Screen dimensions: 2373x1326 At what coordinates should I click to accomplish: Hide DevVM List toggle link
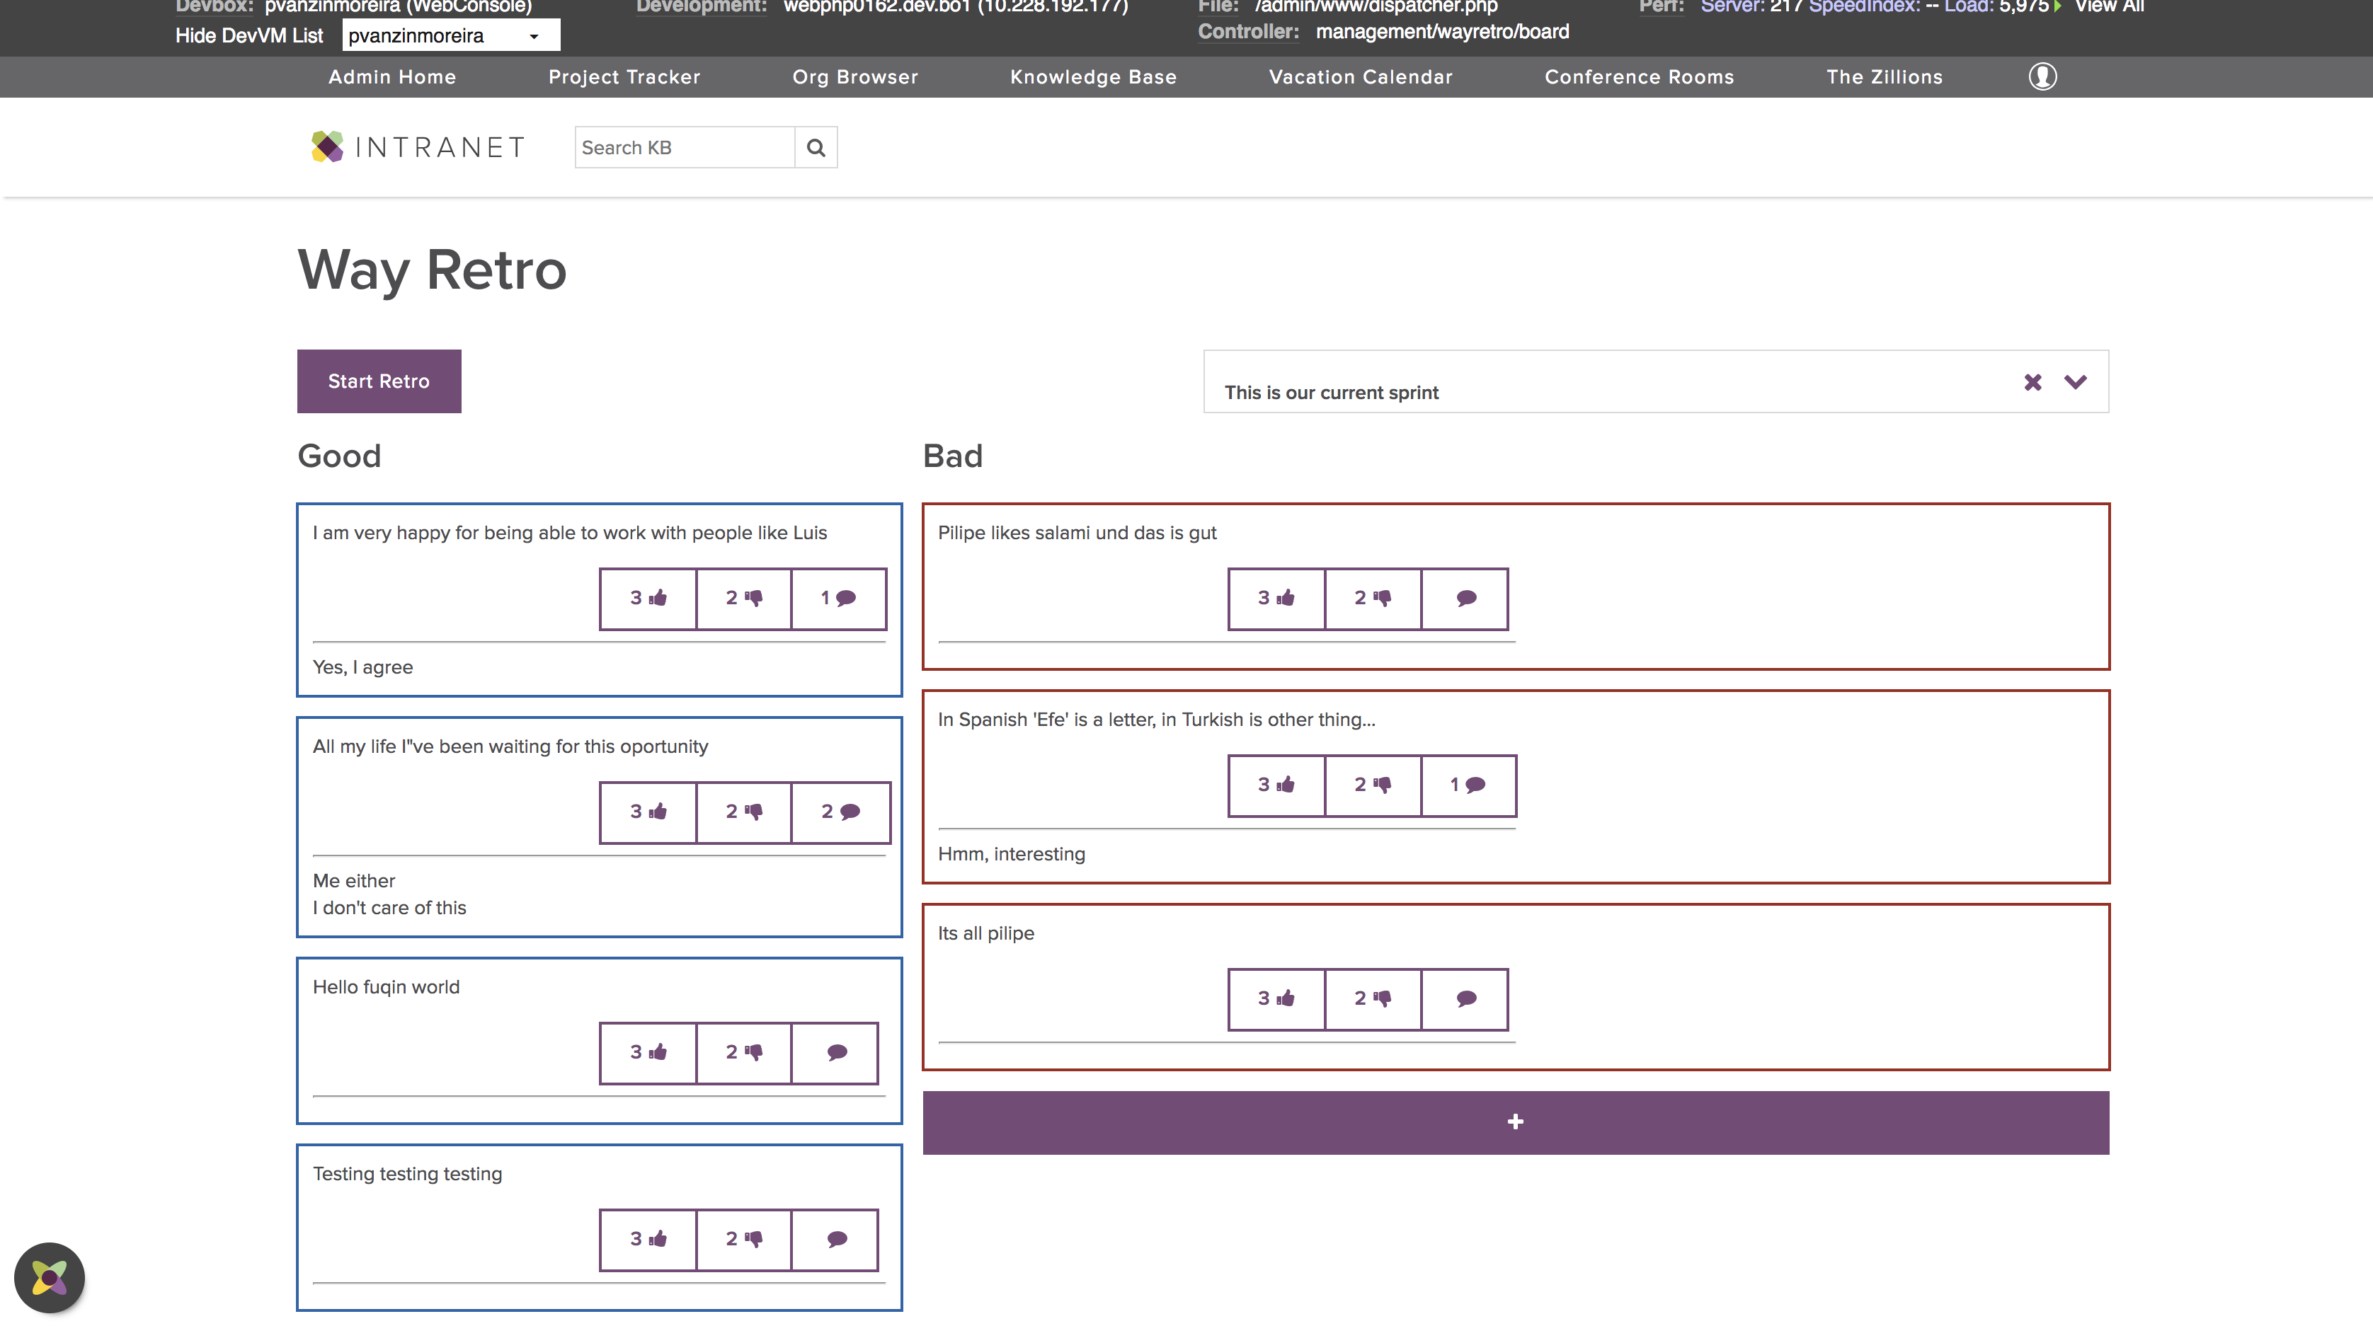pyautogui.click(x=248, y=36)
